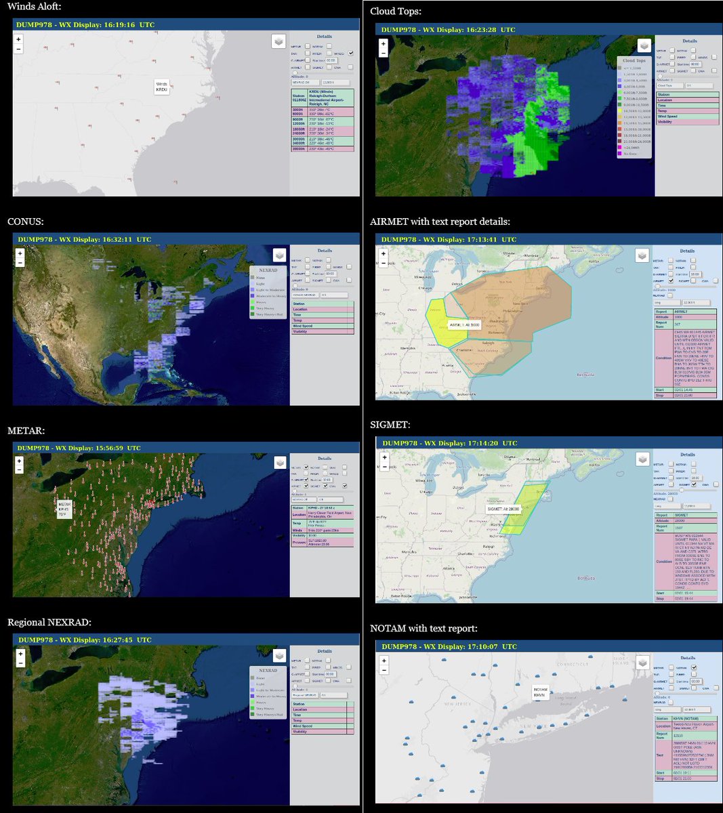723x813 pixels.
Task: Zoom out on the METAR map
Action: pos(20,470)
